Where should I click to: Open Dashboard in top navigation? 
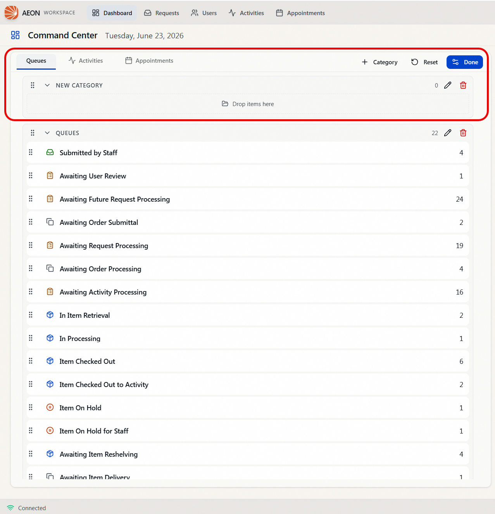[112, 13]
